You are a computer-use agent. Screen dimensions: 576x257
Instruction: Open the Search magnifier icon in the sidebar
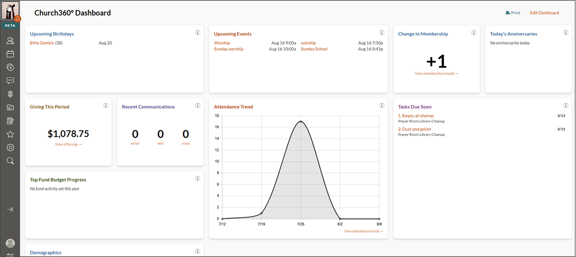[x=10, y=161]
